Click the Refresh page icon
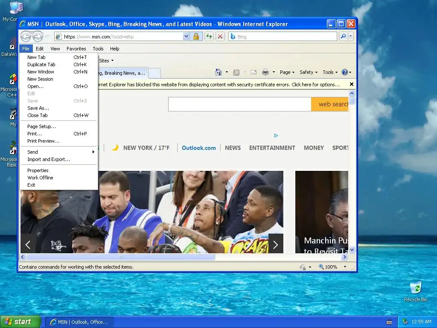 tap(209, 37)
